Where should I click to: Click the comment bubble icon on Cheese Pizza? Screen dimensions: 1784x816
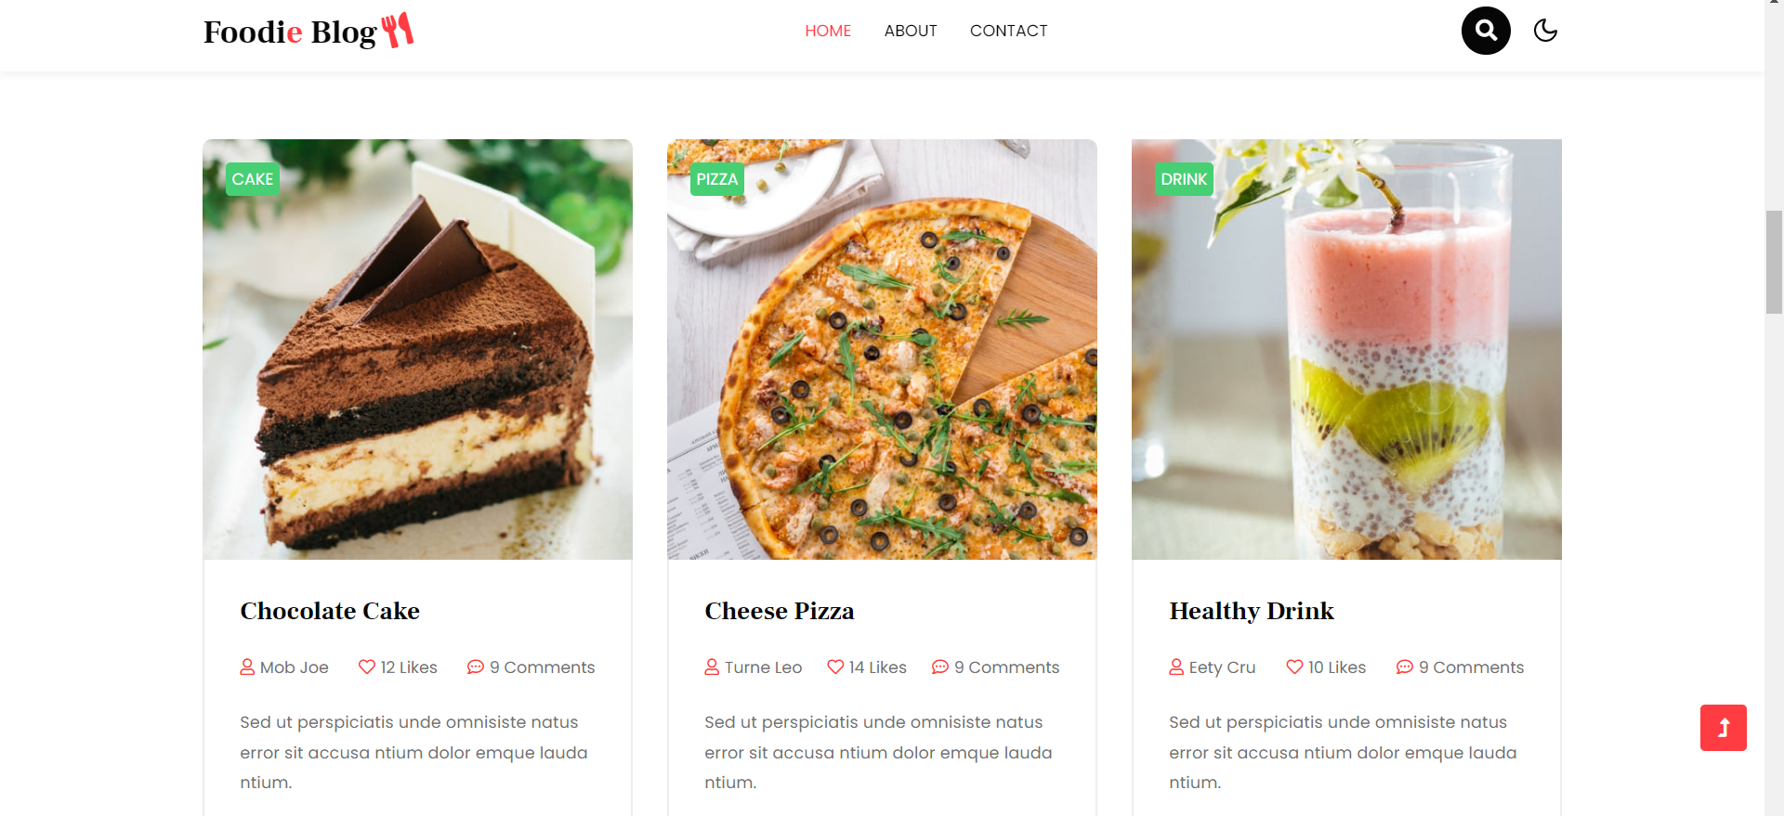coord(940,667)
